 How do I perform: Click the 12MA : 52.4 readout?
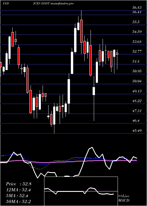pos(19,190)
